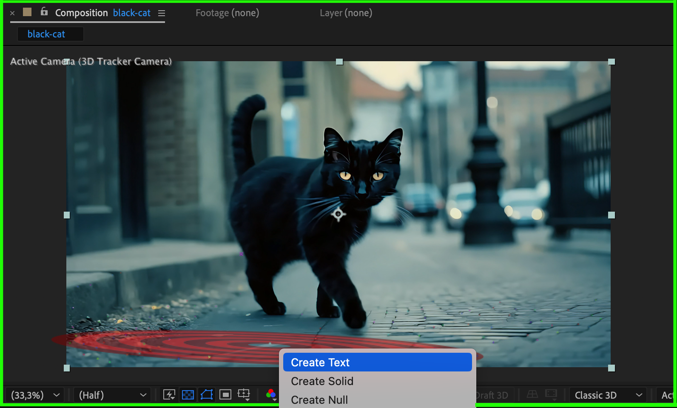The image size is (677, 408).
Task: Toggle the transparency grid button
Action: tap(188, 395)
